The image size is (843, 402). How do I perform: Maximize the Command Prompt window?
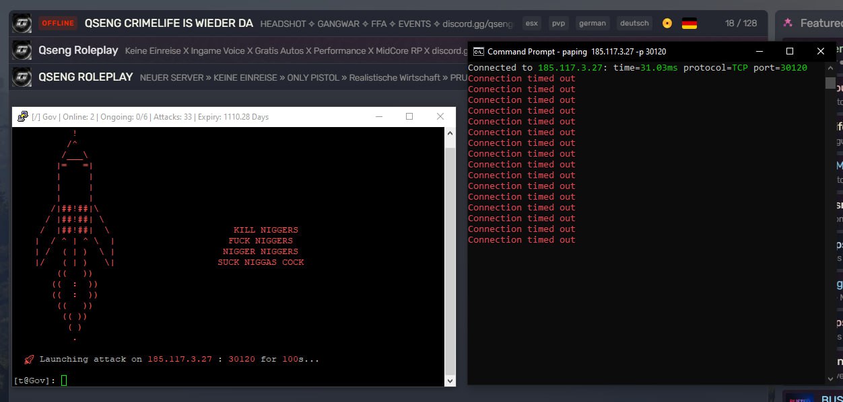point(790,51)
